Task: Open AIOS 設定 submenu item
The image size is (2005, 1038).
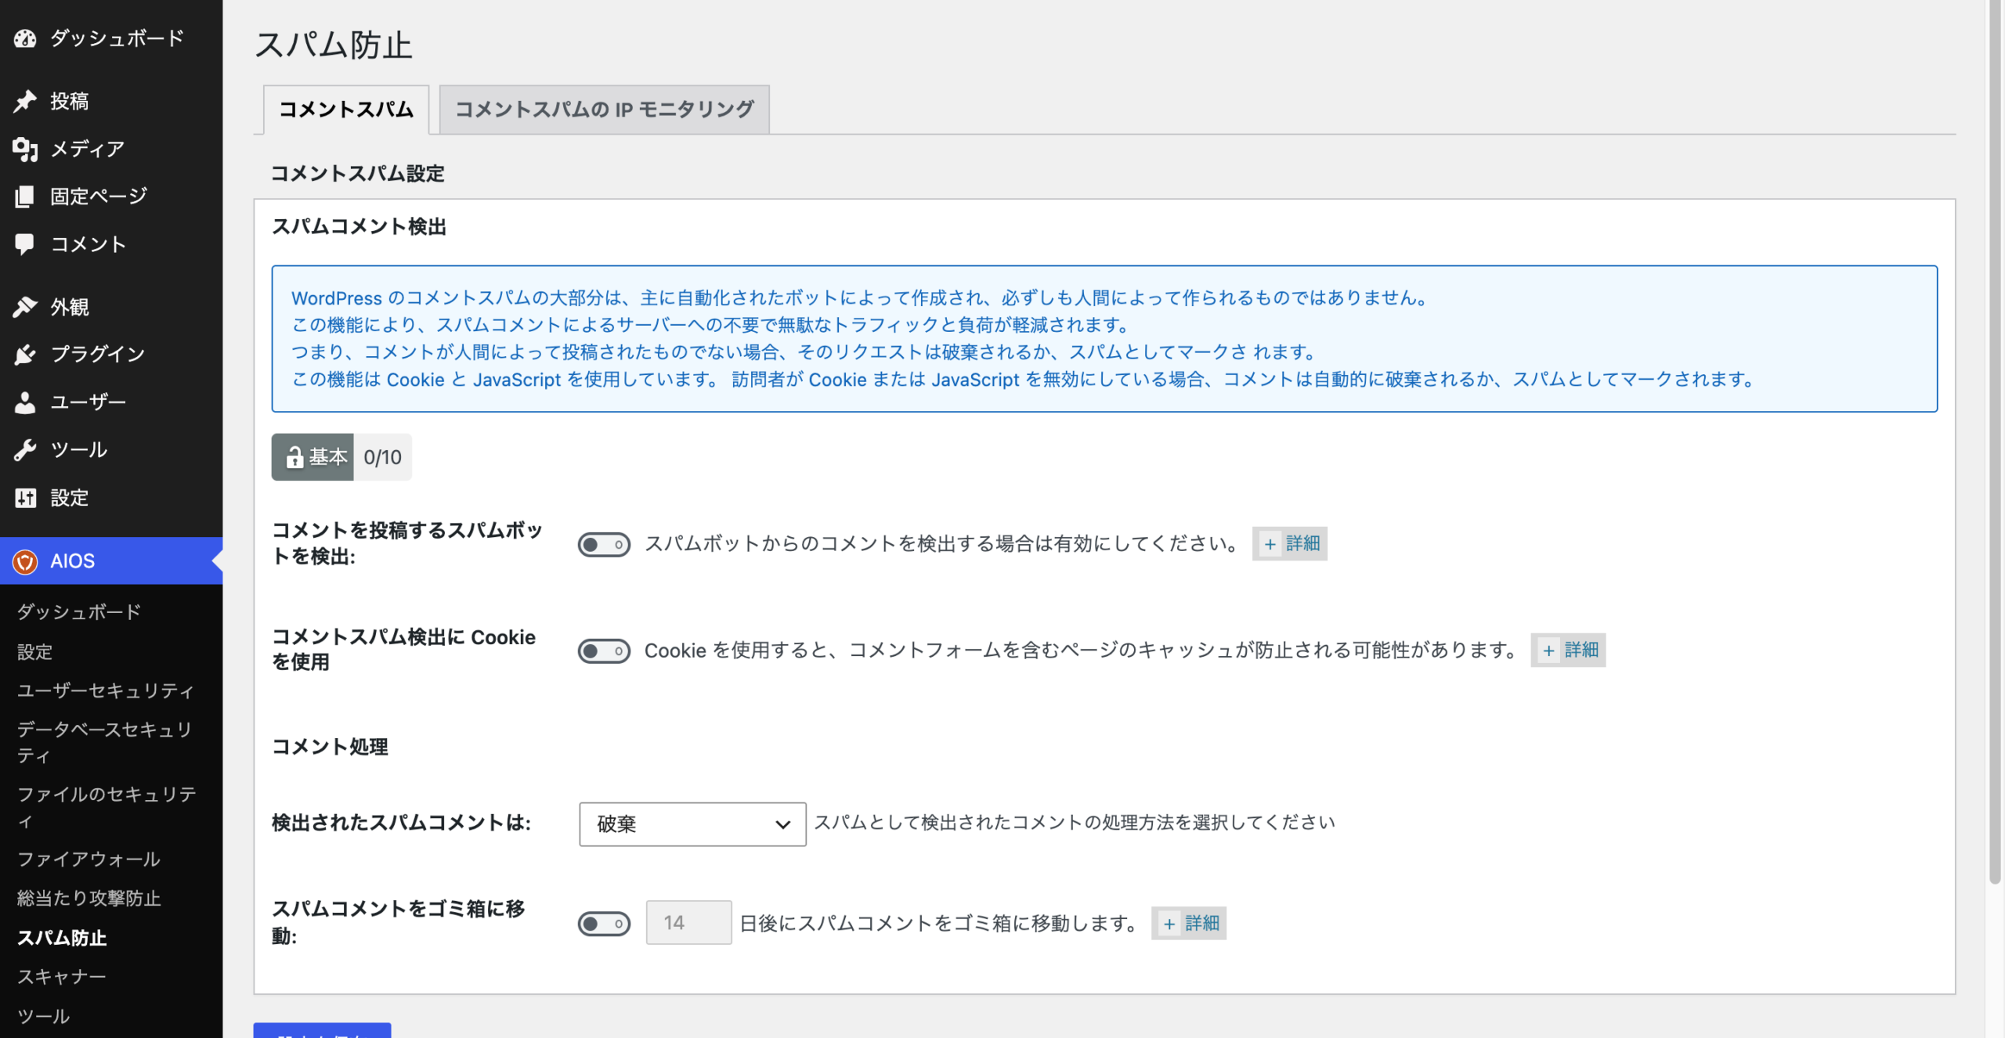Action: (35, 651)
